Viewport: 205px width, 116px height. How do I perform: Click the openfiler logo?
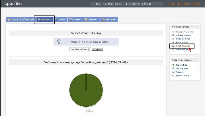pyautogui.click(x=13, y=4)
